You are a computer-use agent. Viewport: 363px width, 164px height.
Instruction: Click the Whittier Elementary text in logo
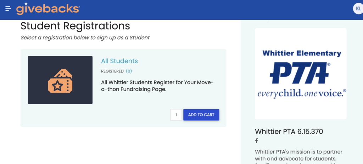click(x=302, y=53)
